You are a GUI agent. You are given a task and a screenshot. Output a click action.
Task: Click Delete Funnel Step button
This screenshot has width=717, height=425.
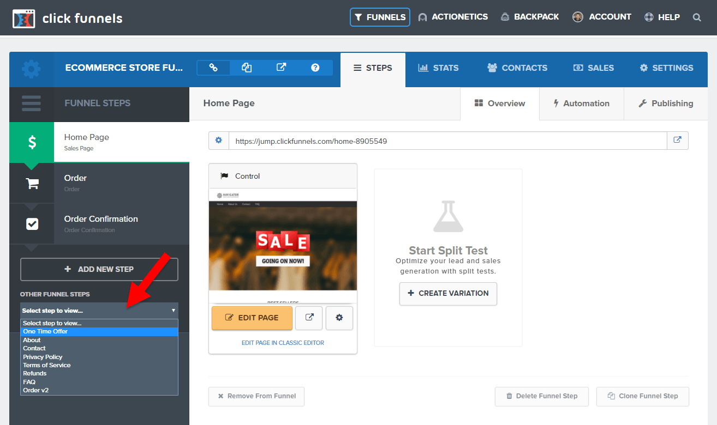pos(541,396)
